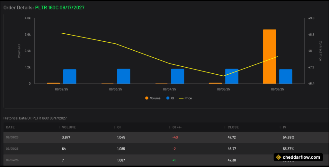Click the small orange volume bar for 09/05/25
Image resolution: width=329 pixels, height=167 pixels.
215,83
